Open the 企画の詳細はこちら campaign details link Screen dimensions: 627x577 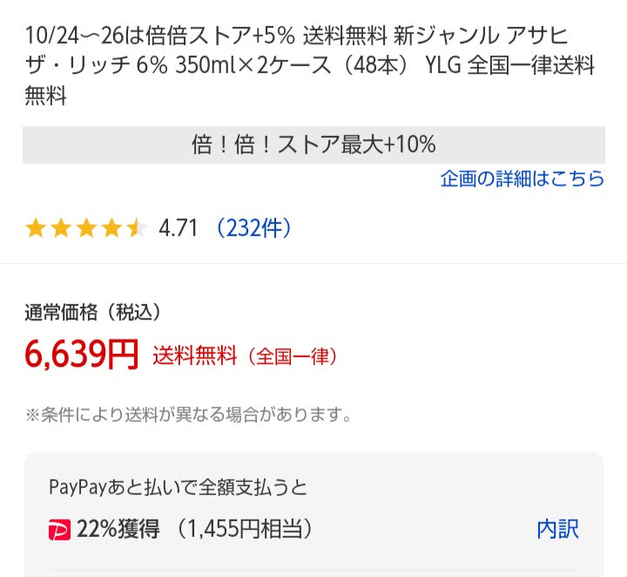pyautogui.click(x=522, y=179)
